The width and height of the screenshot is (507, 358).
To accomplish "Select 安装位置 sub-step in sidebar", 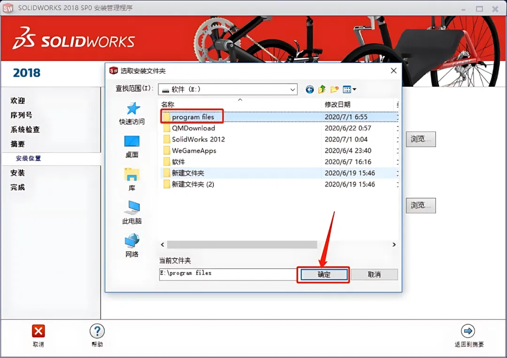I will tap(29, 158).
